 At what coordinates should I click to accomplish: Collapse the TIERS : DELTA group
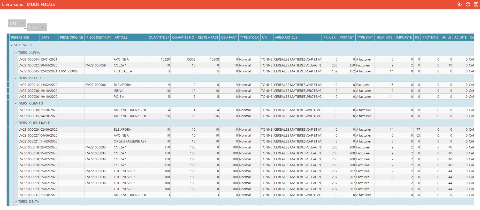pos(16,202)
